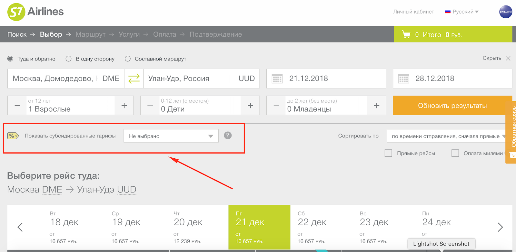Click the S7 Airlines logo
Screen dimensions: 516x252
[x=35, y=12]
